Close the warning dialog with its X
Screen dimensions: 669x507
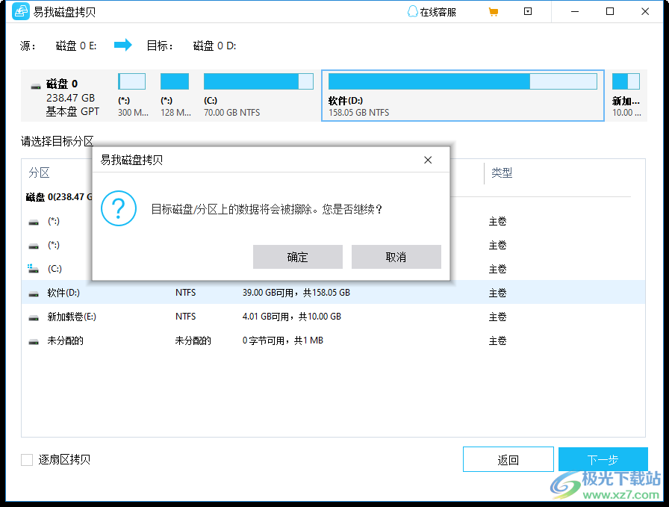click(427, 159)
